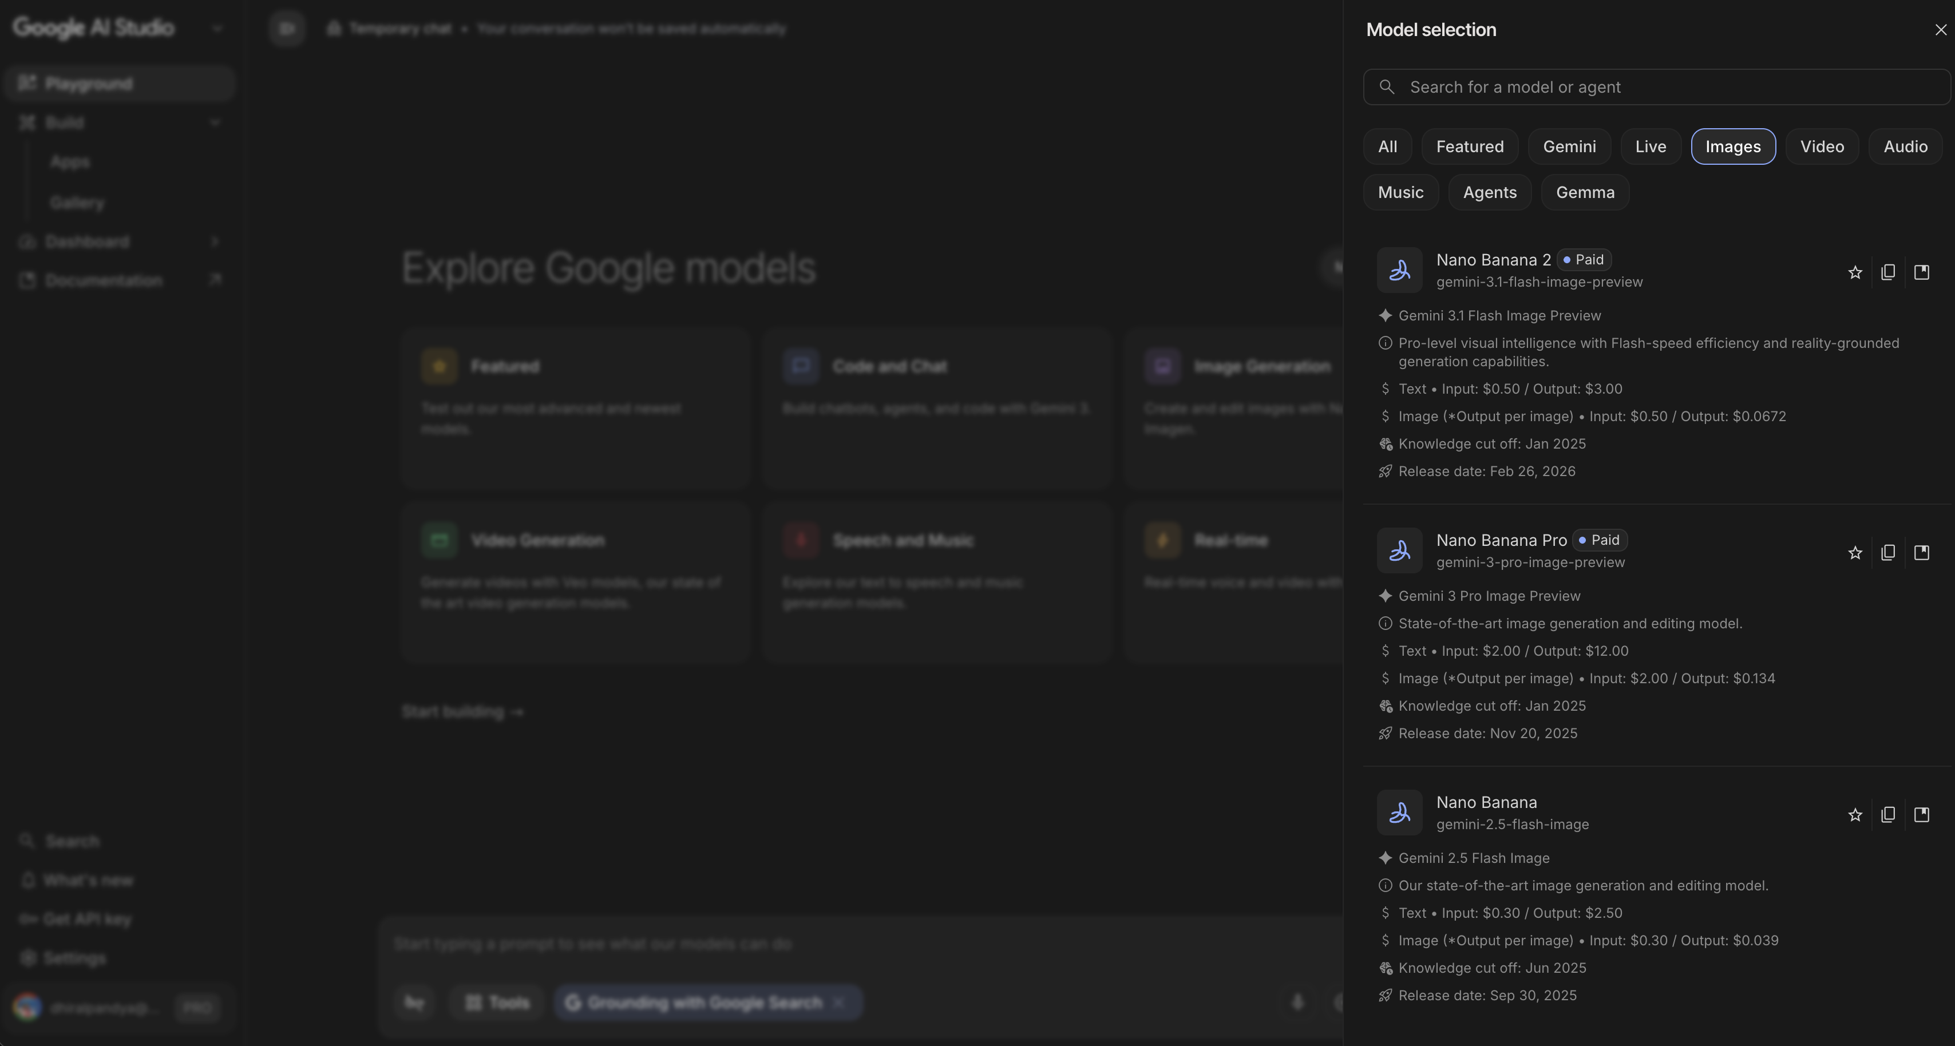This screenshot has width=1955, height=1046.
Task: Click the Nano Banana Pro model icon
Action: 1399,550
